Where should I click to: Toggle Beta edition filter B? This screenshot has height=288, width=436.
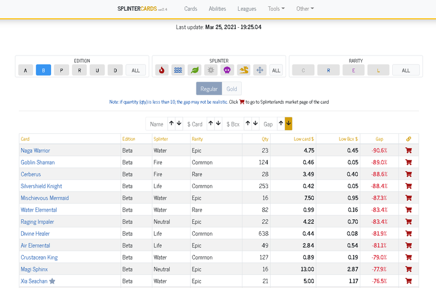[43, 70]
